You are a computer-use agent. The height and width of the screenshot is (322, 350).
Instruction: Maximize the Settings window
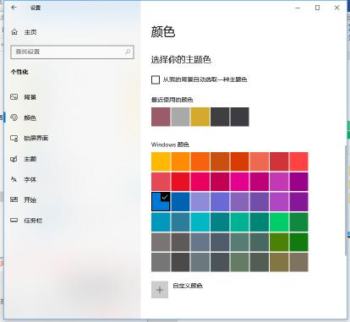pos(317,8)
